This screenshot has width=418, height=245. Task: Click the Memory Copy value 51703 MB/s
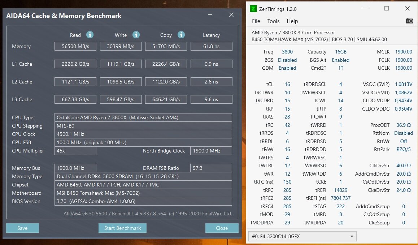pyautogui.click(x=166, y=46)
